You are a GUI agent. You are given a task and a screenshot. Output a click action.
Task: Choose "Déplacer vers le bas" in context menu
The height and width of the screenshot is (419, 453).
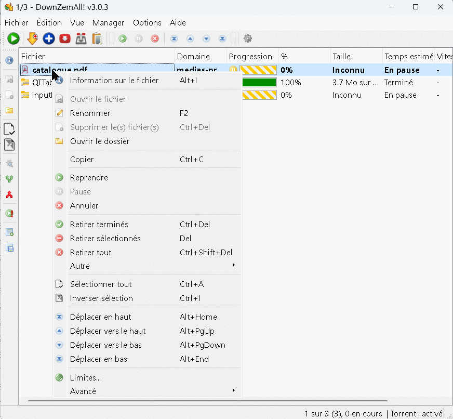[x=148, y=345]
